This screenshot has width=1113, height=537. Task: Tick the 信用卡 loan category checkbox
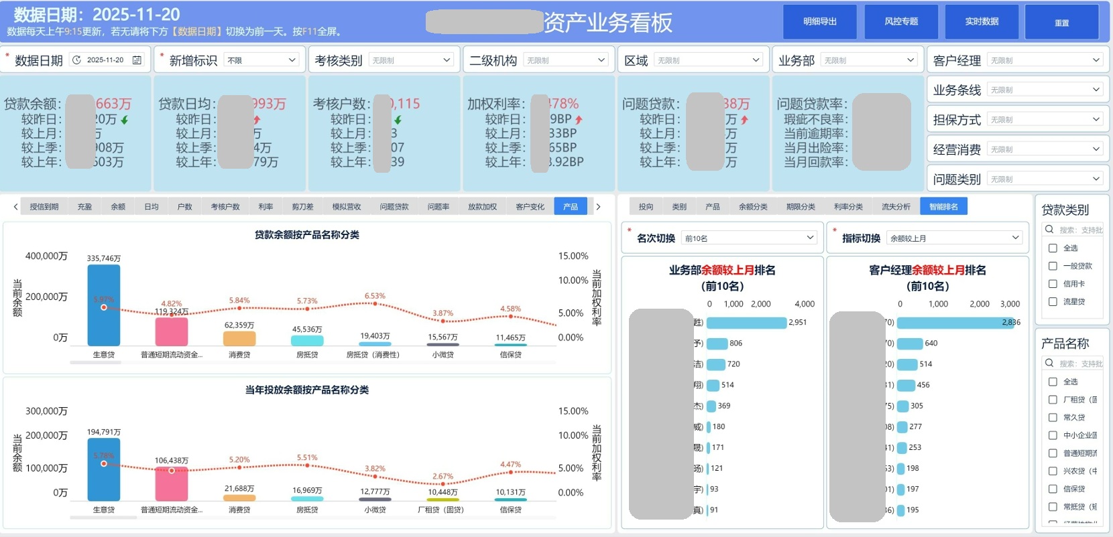1053,284
